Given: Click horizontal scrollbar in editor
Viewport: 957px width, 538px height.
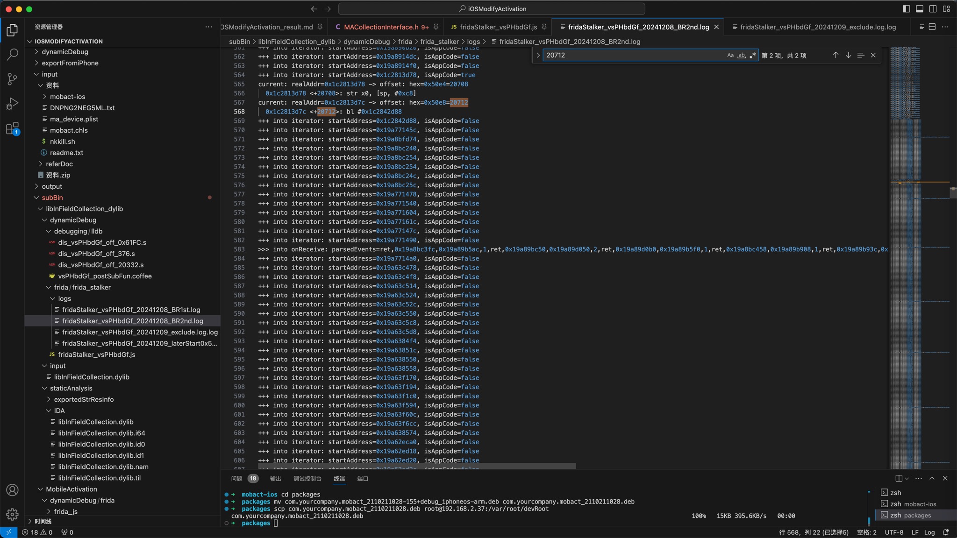Looking at the screenshot, I should coord(417,466).
